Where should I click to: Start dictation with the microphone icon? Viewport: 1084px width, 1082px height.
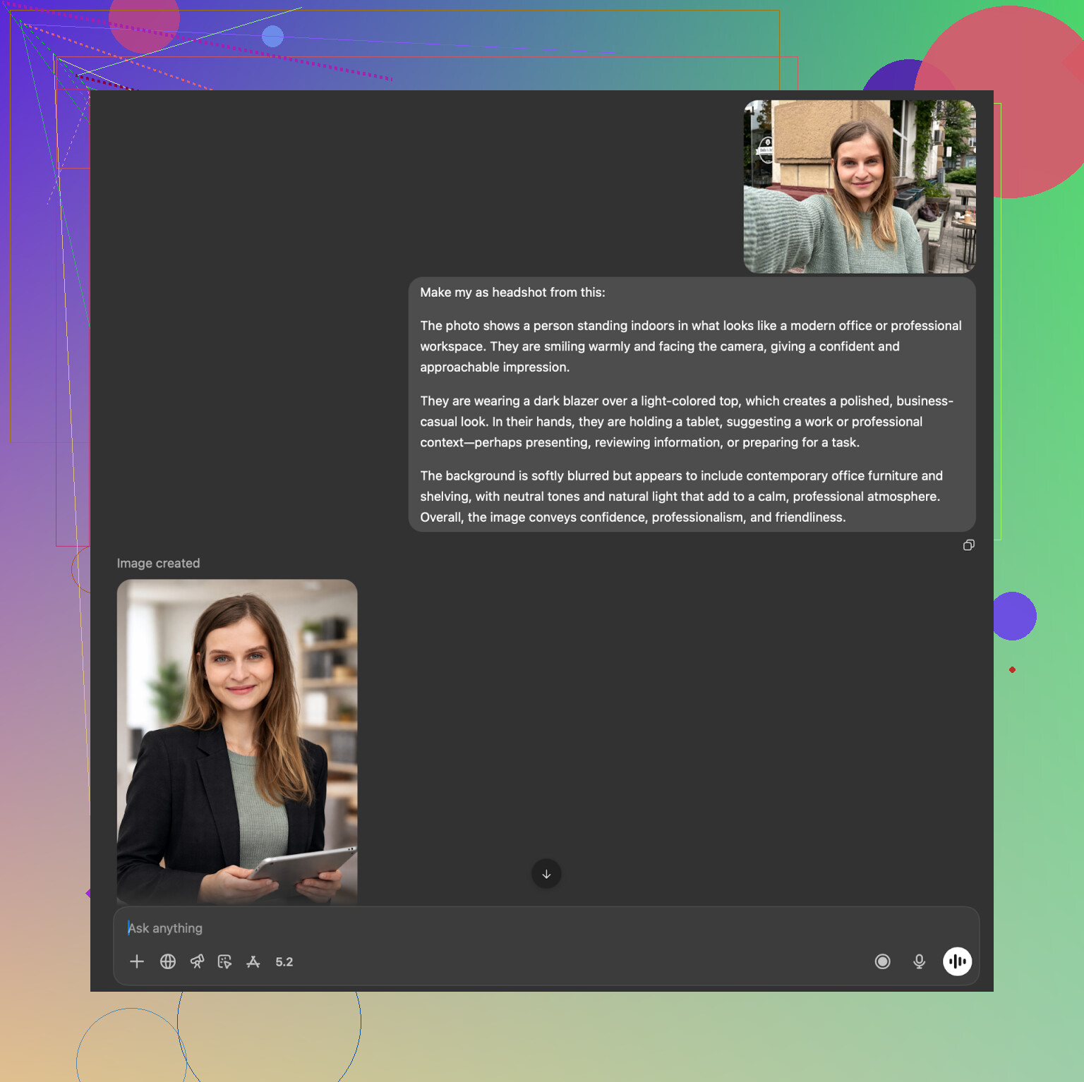point(919,961)
